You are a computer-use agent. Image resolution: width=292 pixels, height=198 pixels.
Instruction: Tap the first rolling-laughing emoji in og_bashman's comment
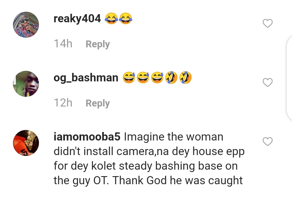[x=171, y=77]
